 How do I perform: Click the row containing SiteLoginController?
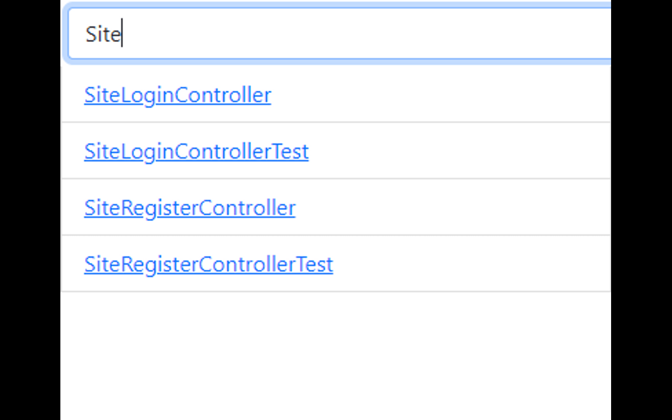336,95
